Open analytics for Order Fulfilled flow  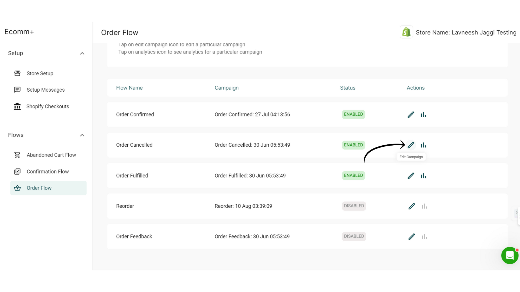[423, 175]
